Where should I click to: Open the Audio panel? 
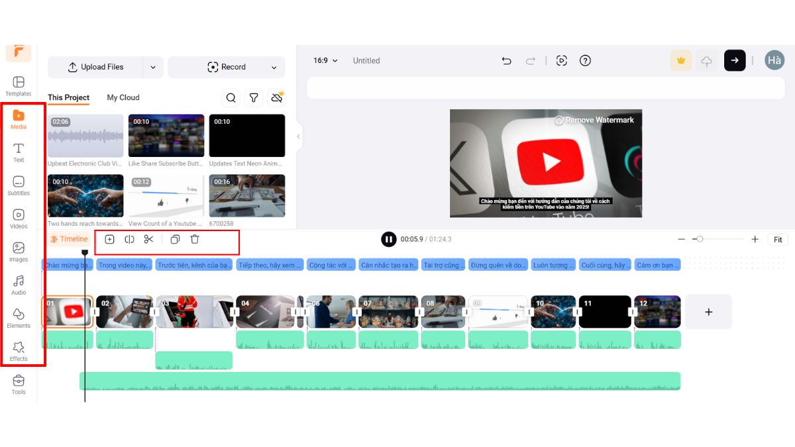[19, 285]
